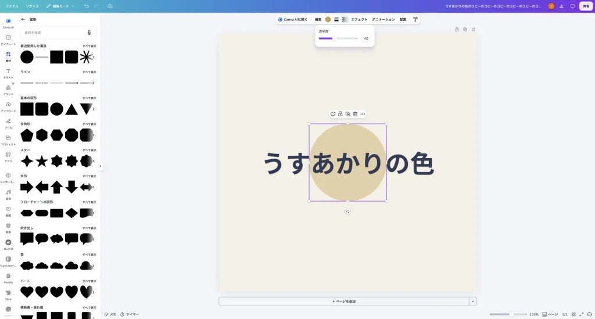
Task: Open the analytics bar chart icon
Action: [x=562, y=6]
